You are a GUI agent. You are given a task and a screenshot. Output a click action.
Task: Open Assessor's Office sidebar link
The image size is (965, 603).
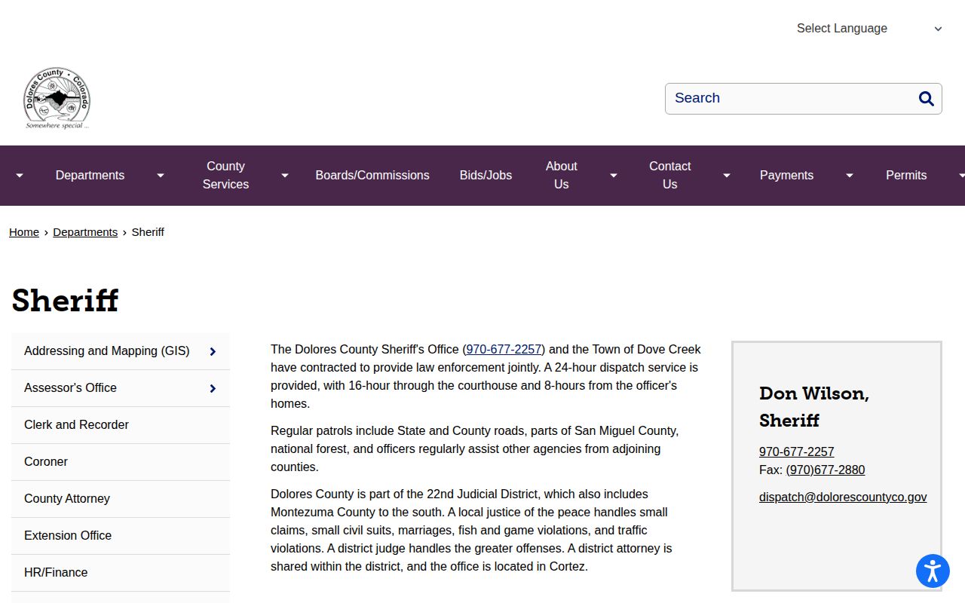pyautogui.click(x=70, y=388)
